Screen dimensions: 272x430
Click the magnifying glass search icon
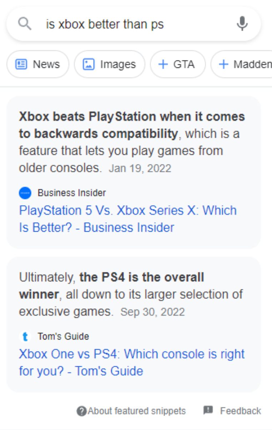[x=25, y=24]
